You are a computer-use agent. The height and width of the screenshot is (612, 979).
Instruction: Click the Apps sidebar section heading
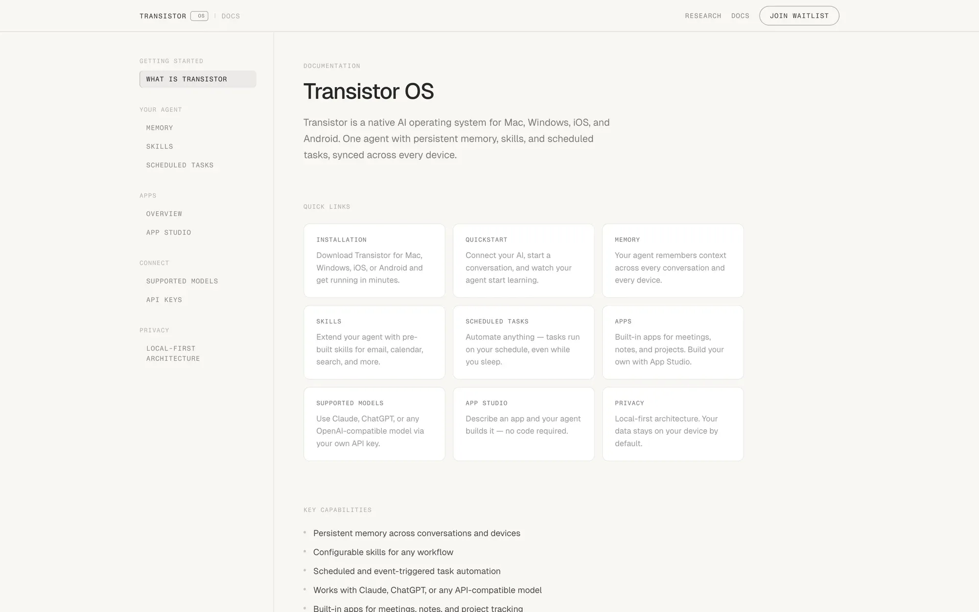[x=148, y=195]
